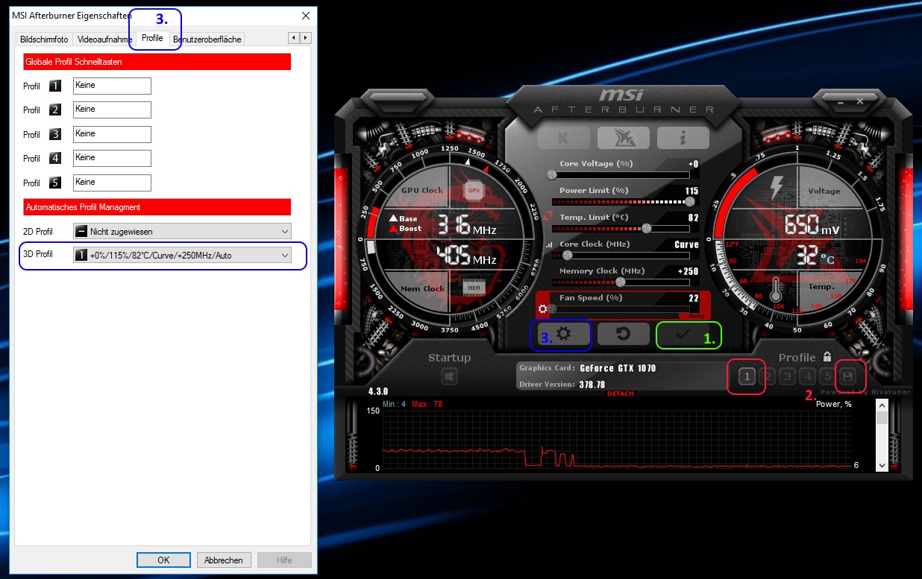Click the Profil 5 hotkey field
The height and width of the screenshot is (579, 922).
click(x=112, y=183)
